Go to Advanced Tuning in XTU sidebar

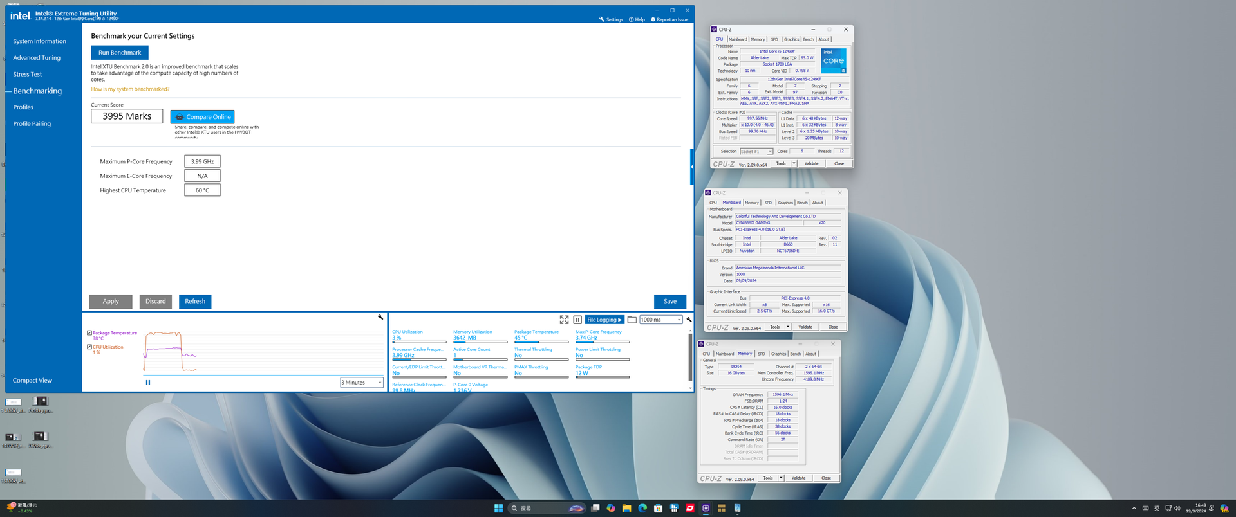point(37,58)
